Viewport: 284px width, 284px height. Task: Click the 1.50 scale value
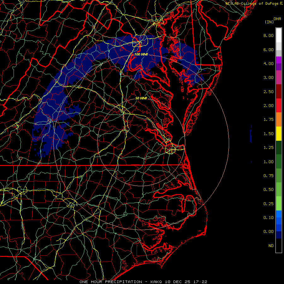click(x=269, y=134)
